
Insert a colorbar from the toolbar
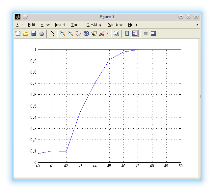(x=127, y=33)
